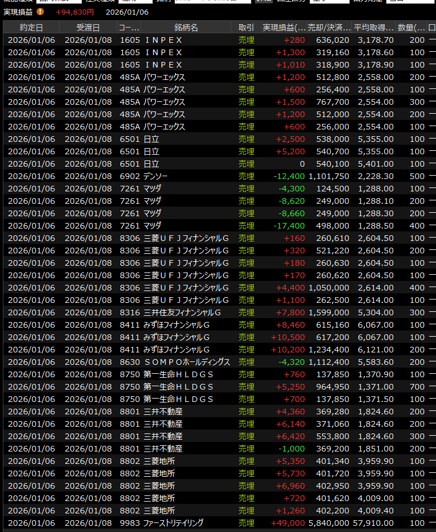Click the 取引 column header
436x532 pixels.
[246, 28]
